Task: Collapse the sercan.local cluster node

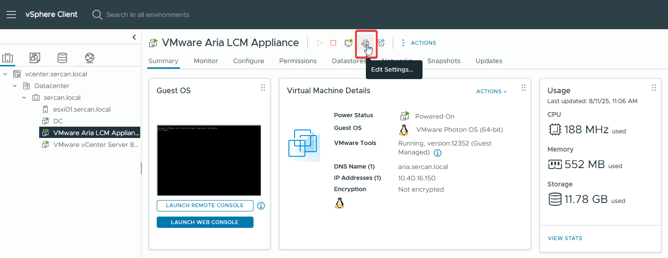Action: (24, 97)
